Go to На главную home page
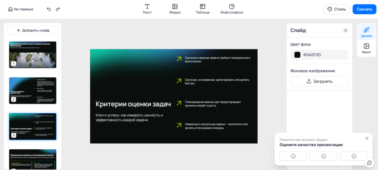Screen dimensions: 378x170 21,9
